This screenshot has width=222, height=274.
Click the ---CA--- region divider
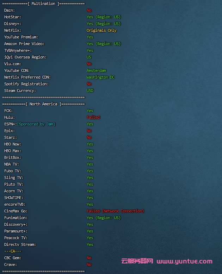[x=13, y=251]
